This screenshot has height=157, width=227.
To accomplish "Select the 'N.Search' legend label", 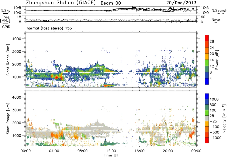I will (219, 10).
